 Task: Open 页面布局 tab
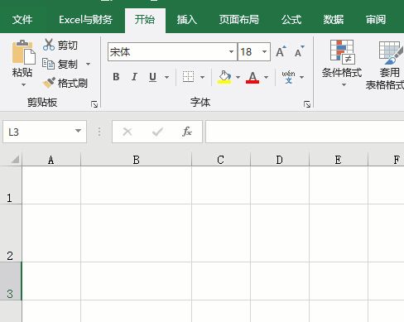(x=239, y=20)
